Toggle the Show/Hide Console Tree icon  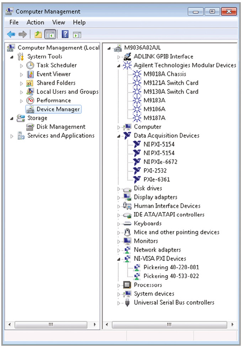(x=50, y=34)
